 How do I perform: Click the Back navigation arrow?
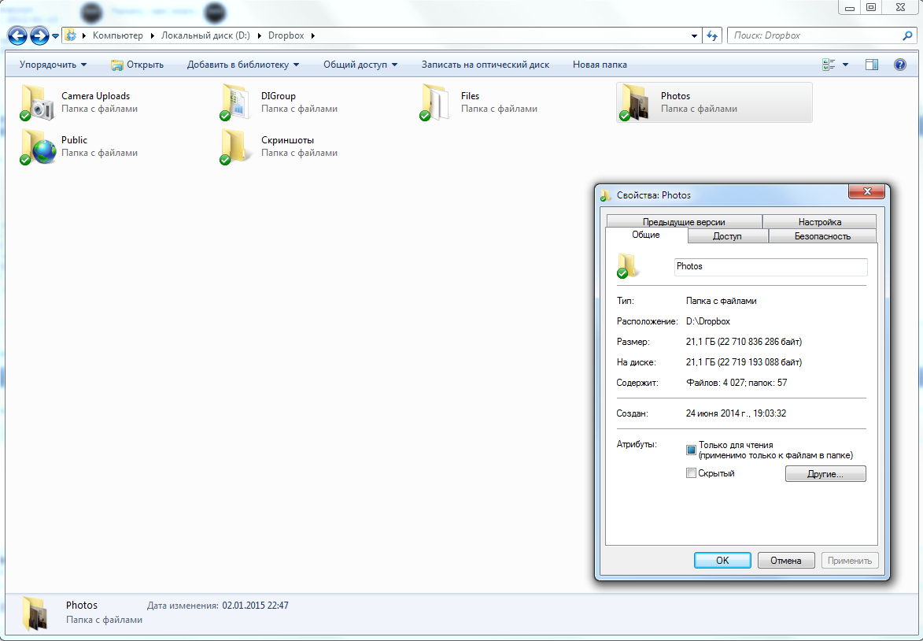(x=18, y=35)
